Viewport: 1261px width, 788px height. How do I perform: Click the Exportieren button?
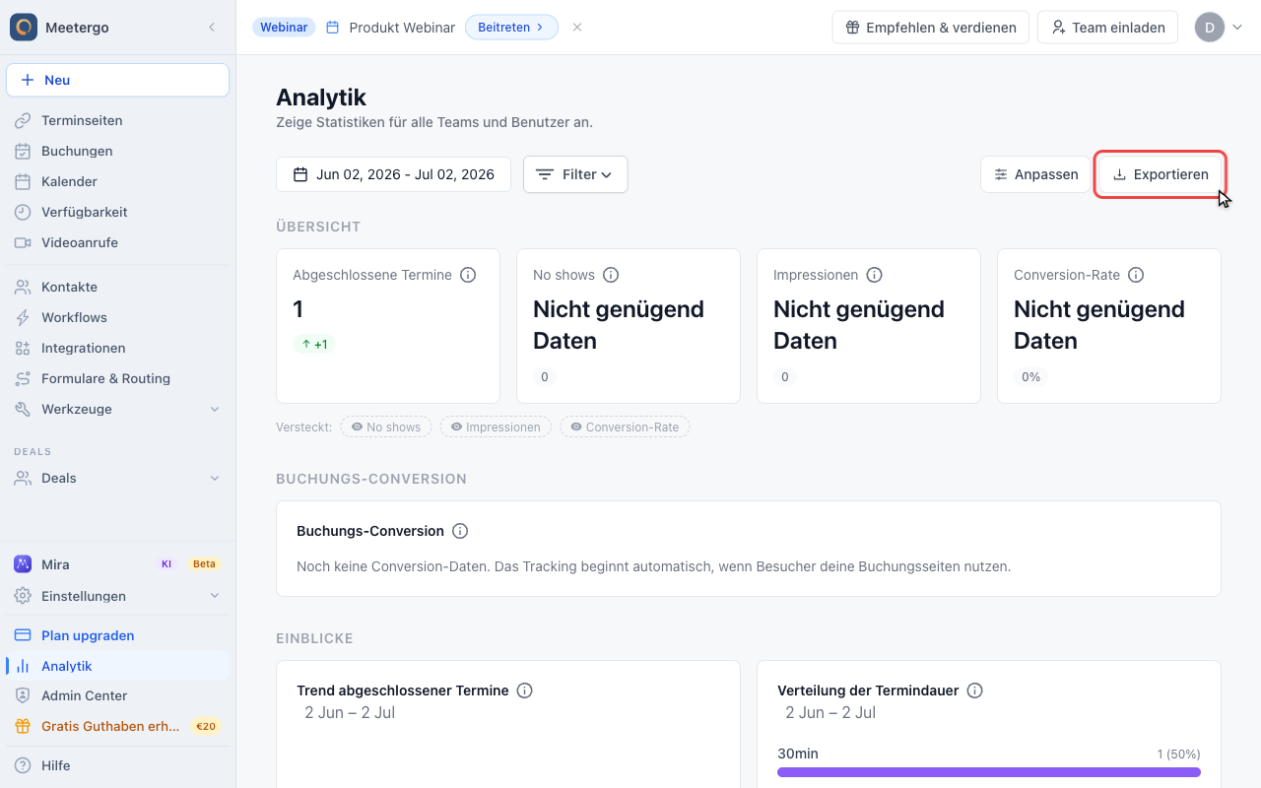pos(1161,174)
